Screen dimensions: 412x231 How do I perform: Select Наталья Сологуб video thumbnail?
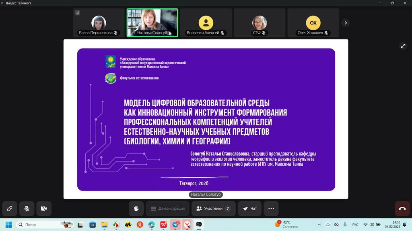152,23
